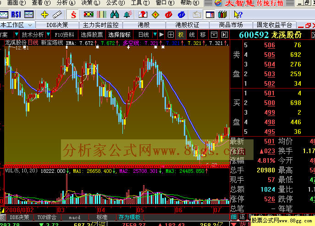
Task: Switch to the 商品市场 tab
Action: click(x=231, y=25)
